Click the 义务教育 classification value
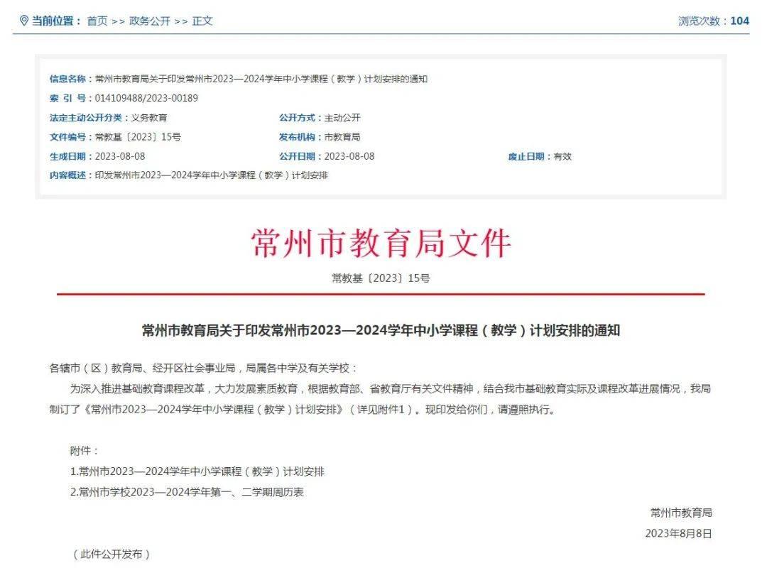The width and height of the screenshot is (767, 568). (151, 118)
